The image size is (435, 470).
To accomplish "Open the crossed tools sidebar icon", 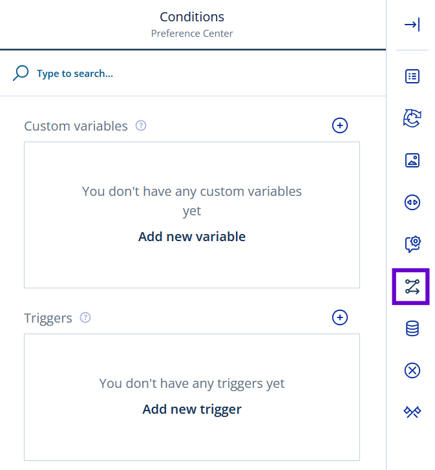I will (412, 412).
